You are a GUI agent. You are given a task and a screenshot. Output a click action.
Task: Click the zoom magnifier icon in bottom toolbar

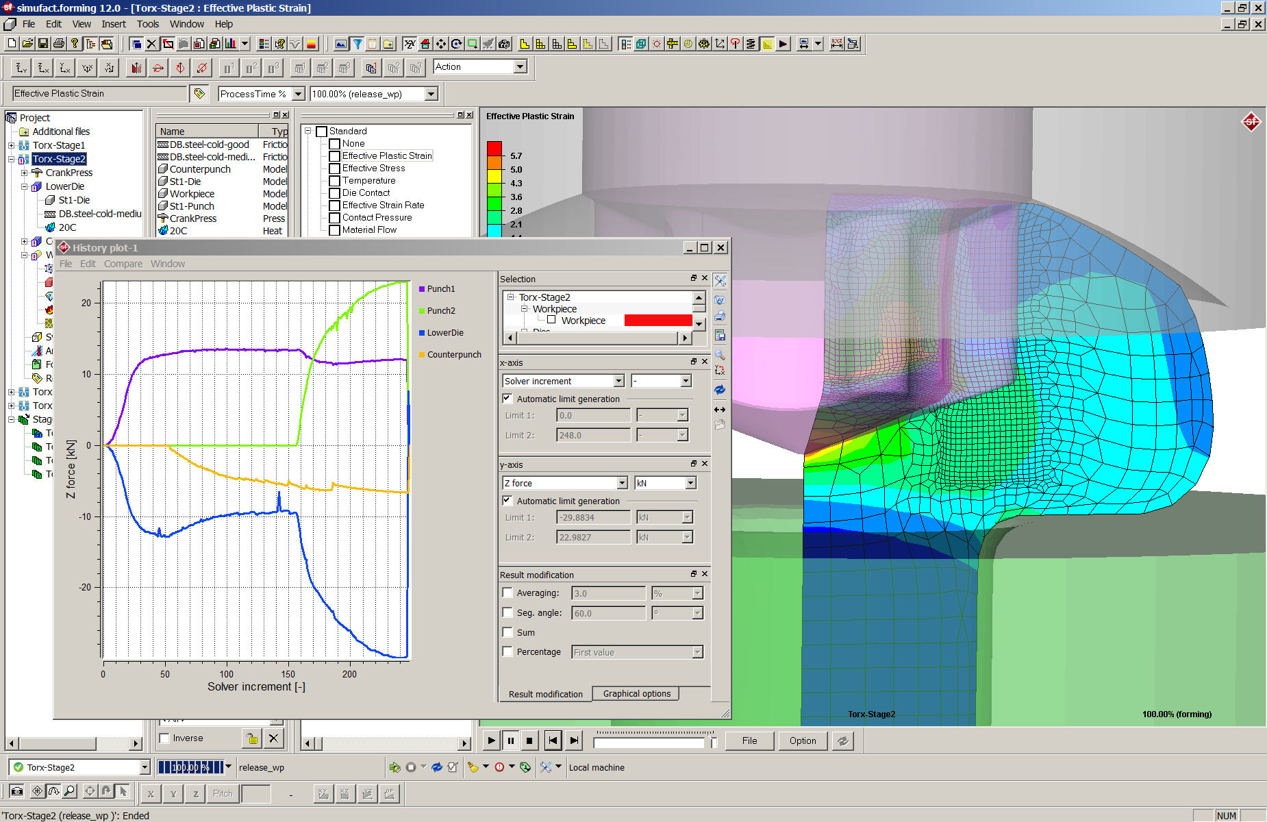[70, 791]
